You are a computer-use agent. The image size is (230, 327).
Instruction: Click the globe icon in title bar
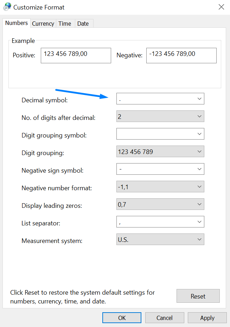[x=7, y=7]
